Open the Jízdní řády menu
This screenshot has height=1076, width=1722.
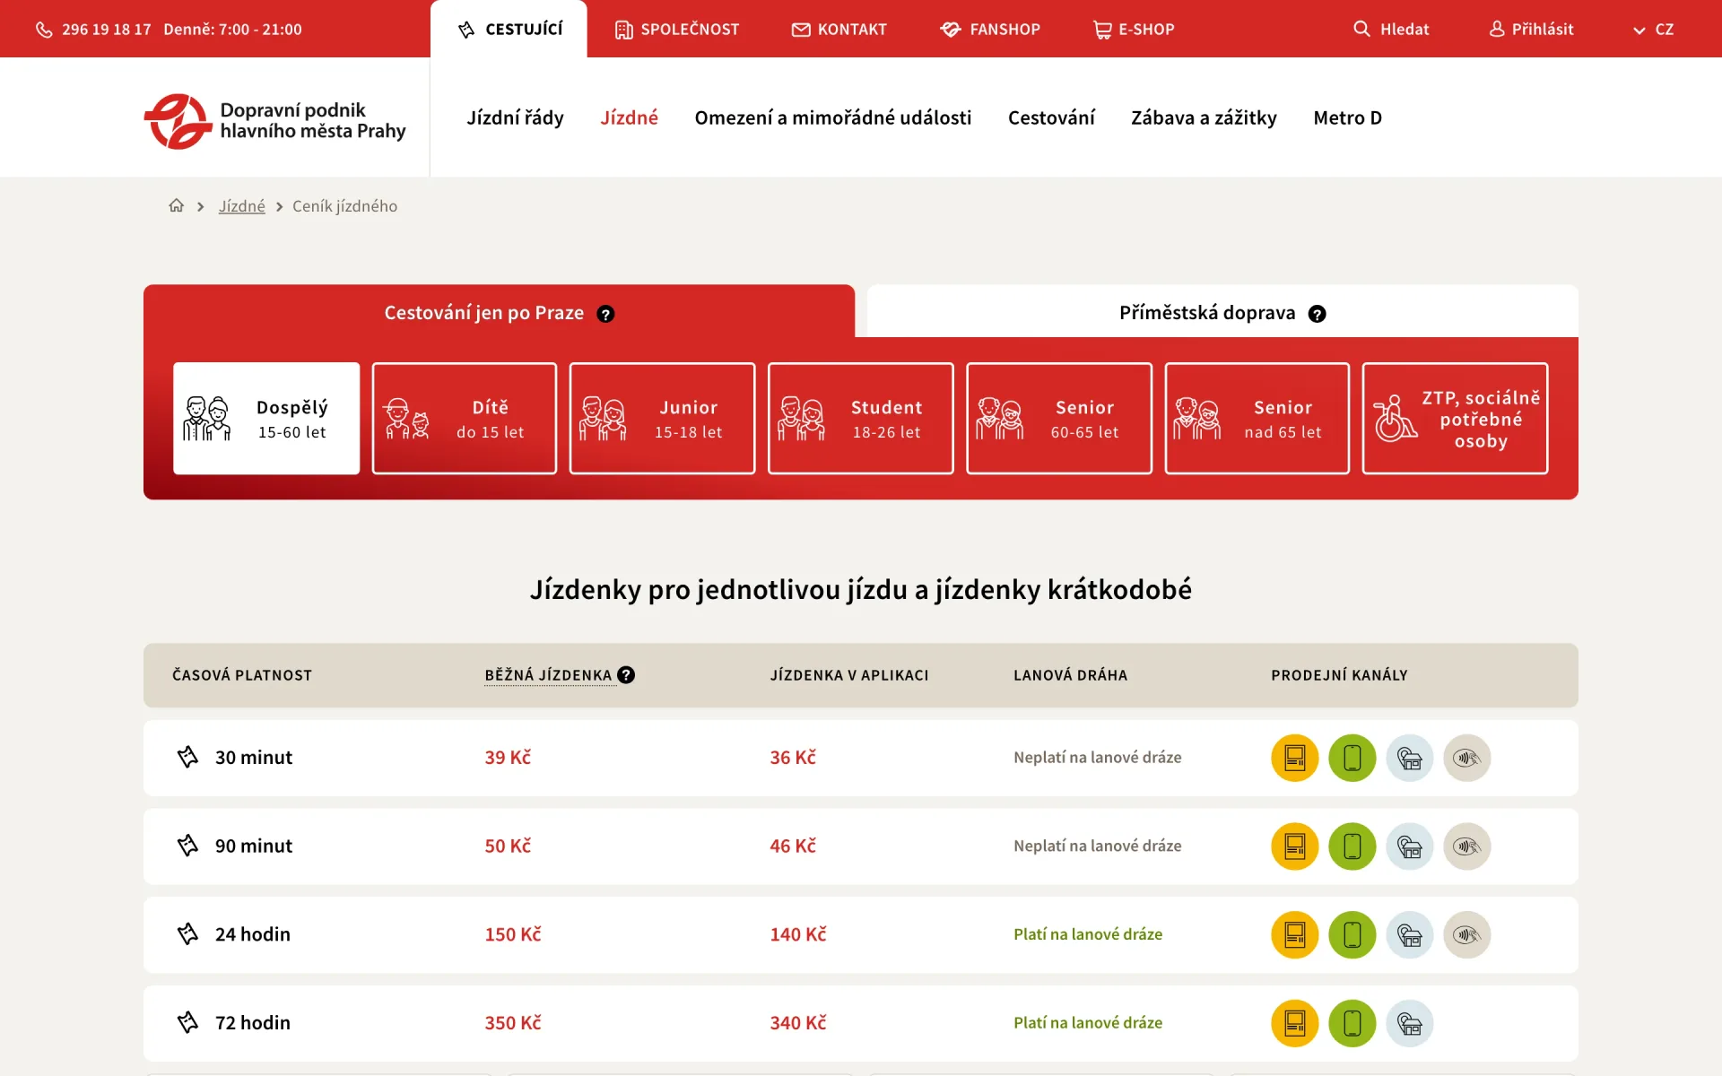[x=515, y=117]
